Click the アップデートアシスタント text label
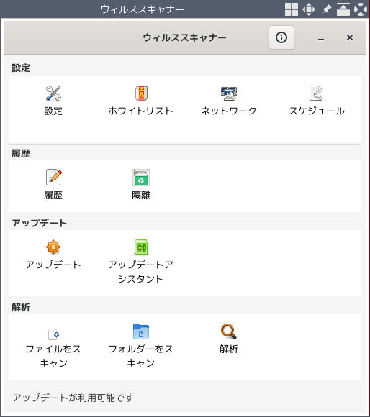 141,272
